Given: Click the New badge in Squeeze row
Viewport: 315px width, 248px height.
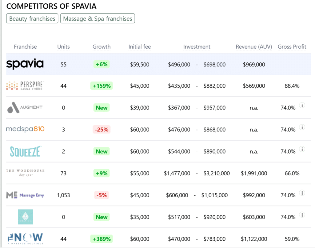Looking at the screenshot, I should (x=102, y=151).
